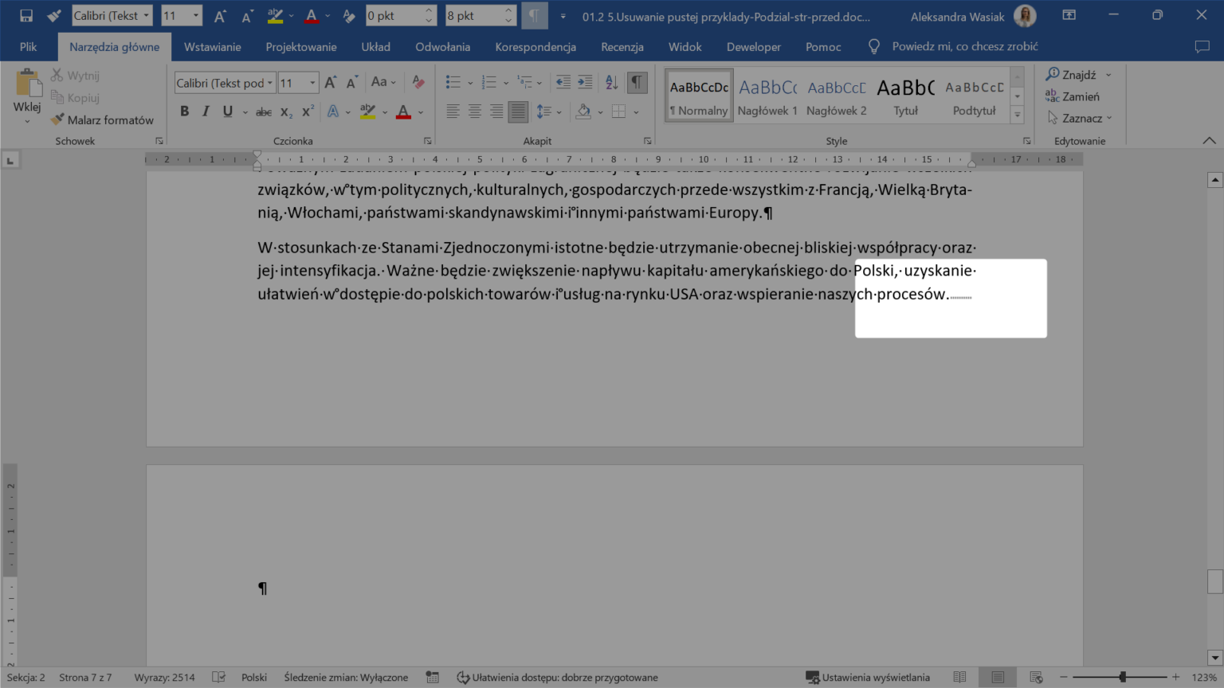Apply Nagłówek 1 style
Screen dimensions: 1224x688
pyautogui.click(x=767, y=96)
